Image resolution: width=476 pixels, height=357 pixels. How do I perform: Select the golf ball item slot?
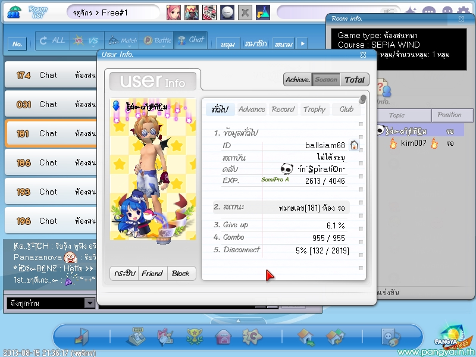tap(227, 12)
